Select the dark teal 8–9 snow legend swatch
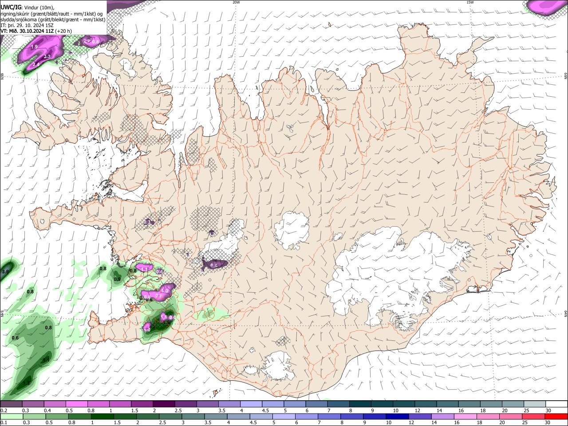The height and width of the screenshot is (426, 568). click(359, 404)
